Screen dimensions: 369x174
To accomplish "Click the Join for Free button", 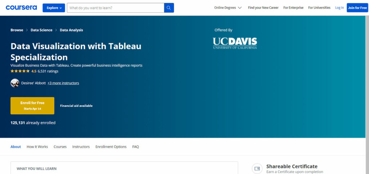I will pos(357,8).
